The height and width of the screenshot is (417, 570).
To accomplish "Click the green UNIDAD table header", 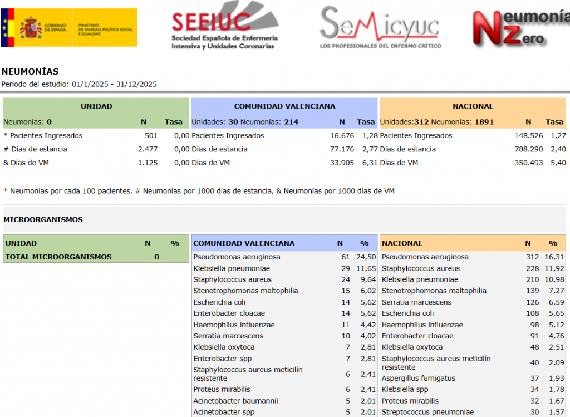I will pos(96,106).
